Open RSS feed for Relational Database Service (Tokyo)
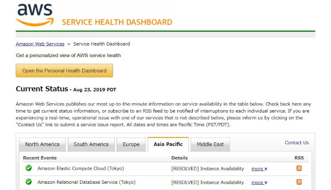Screen dimensions: 331x190 pyautogui.click(x=299, y=182)
